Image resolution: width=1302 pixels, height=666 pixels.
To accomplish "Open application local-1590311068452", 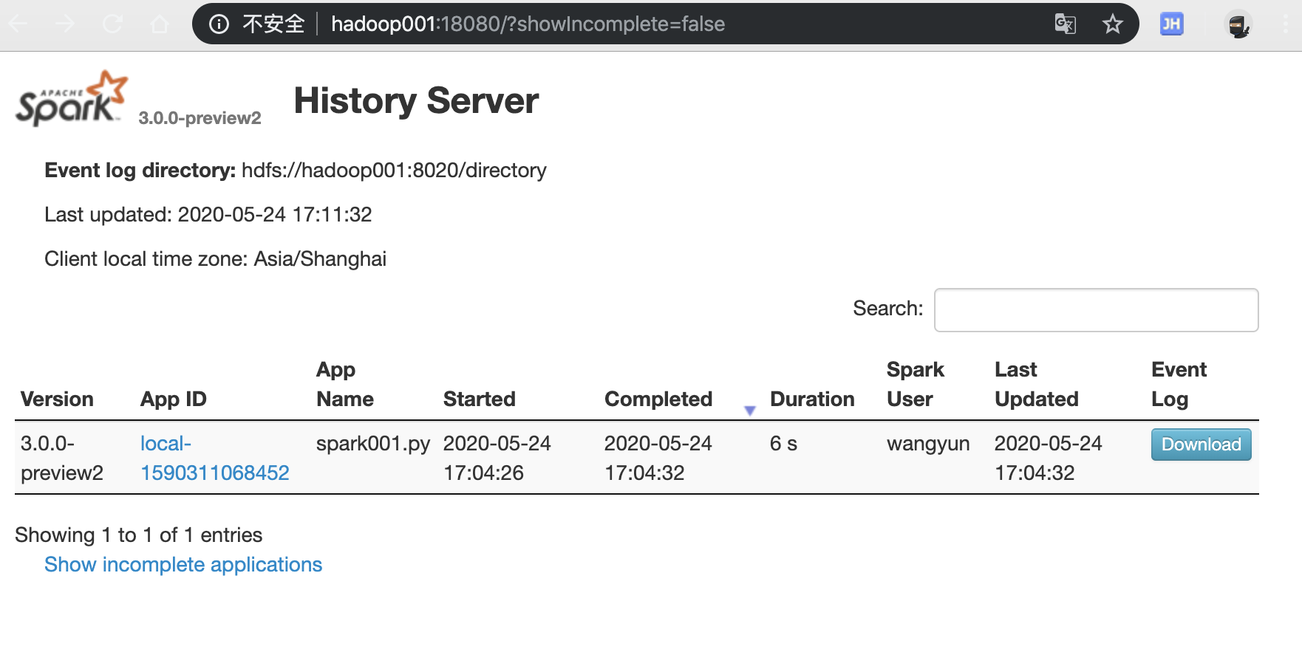I will point(214,458).
